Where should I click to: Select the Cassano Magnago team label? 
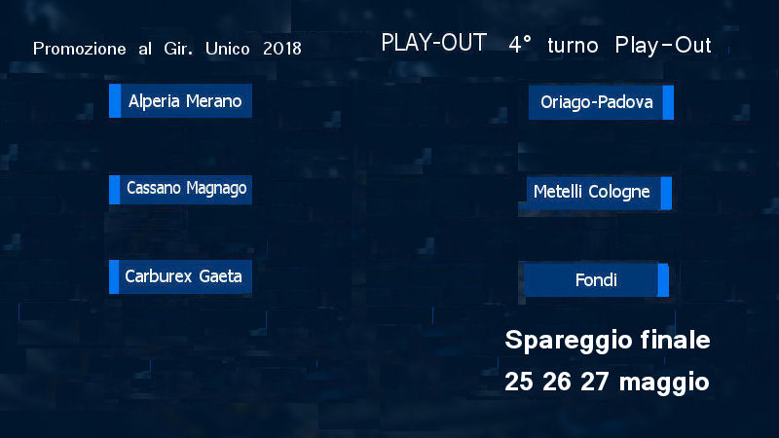(x=187, y=189)
